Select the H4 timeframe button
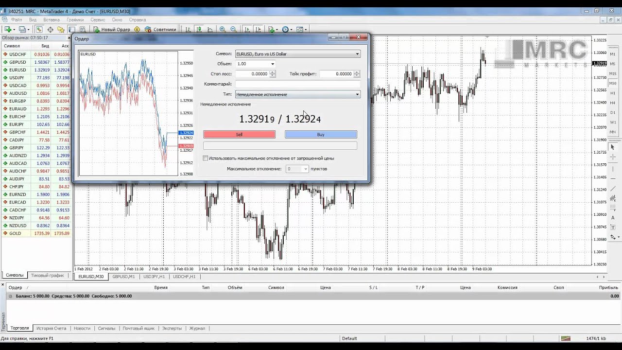The image size is (622, 350). pos(613,103)
